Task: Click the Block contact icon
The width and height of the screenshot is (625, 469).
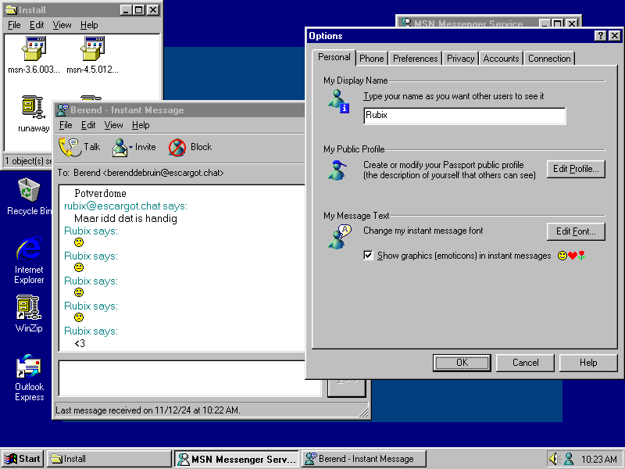Action: (177, 147)
